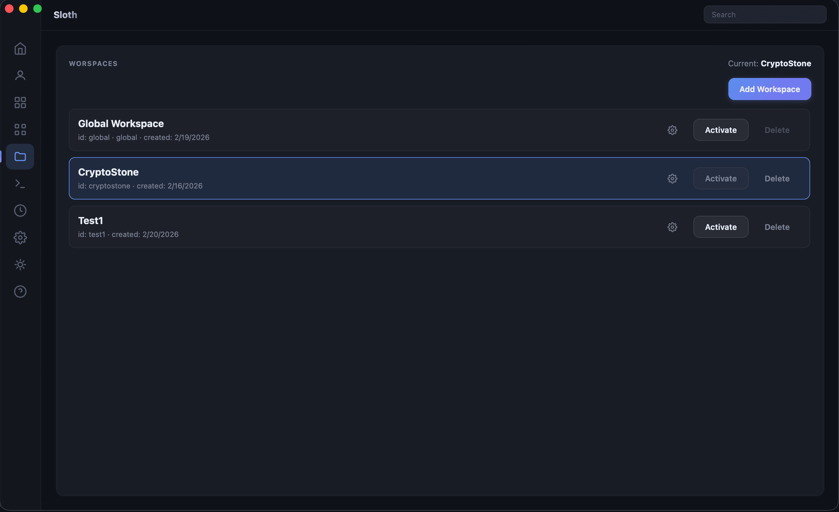View history via the clock icon

(20, 211)
